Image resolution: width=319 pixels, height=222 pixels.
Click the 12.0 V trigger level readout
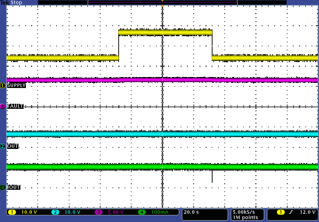coord(308,212)
